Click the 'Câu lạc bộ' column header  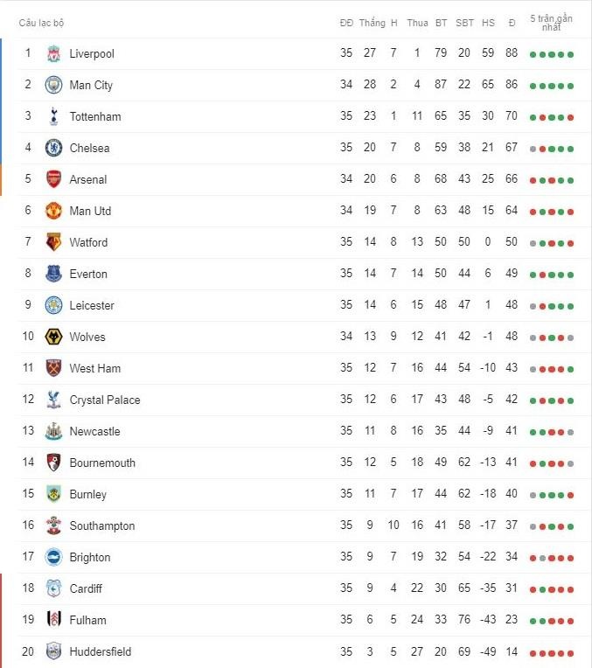[x=42, y=23]
